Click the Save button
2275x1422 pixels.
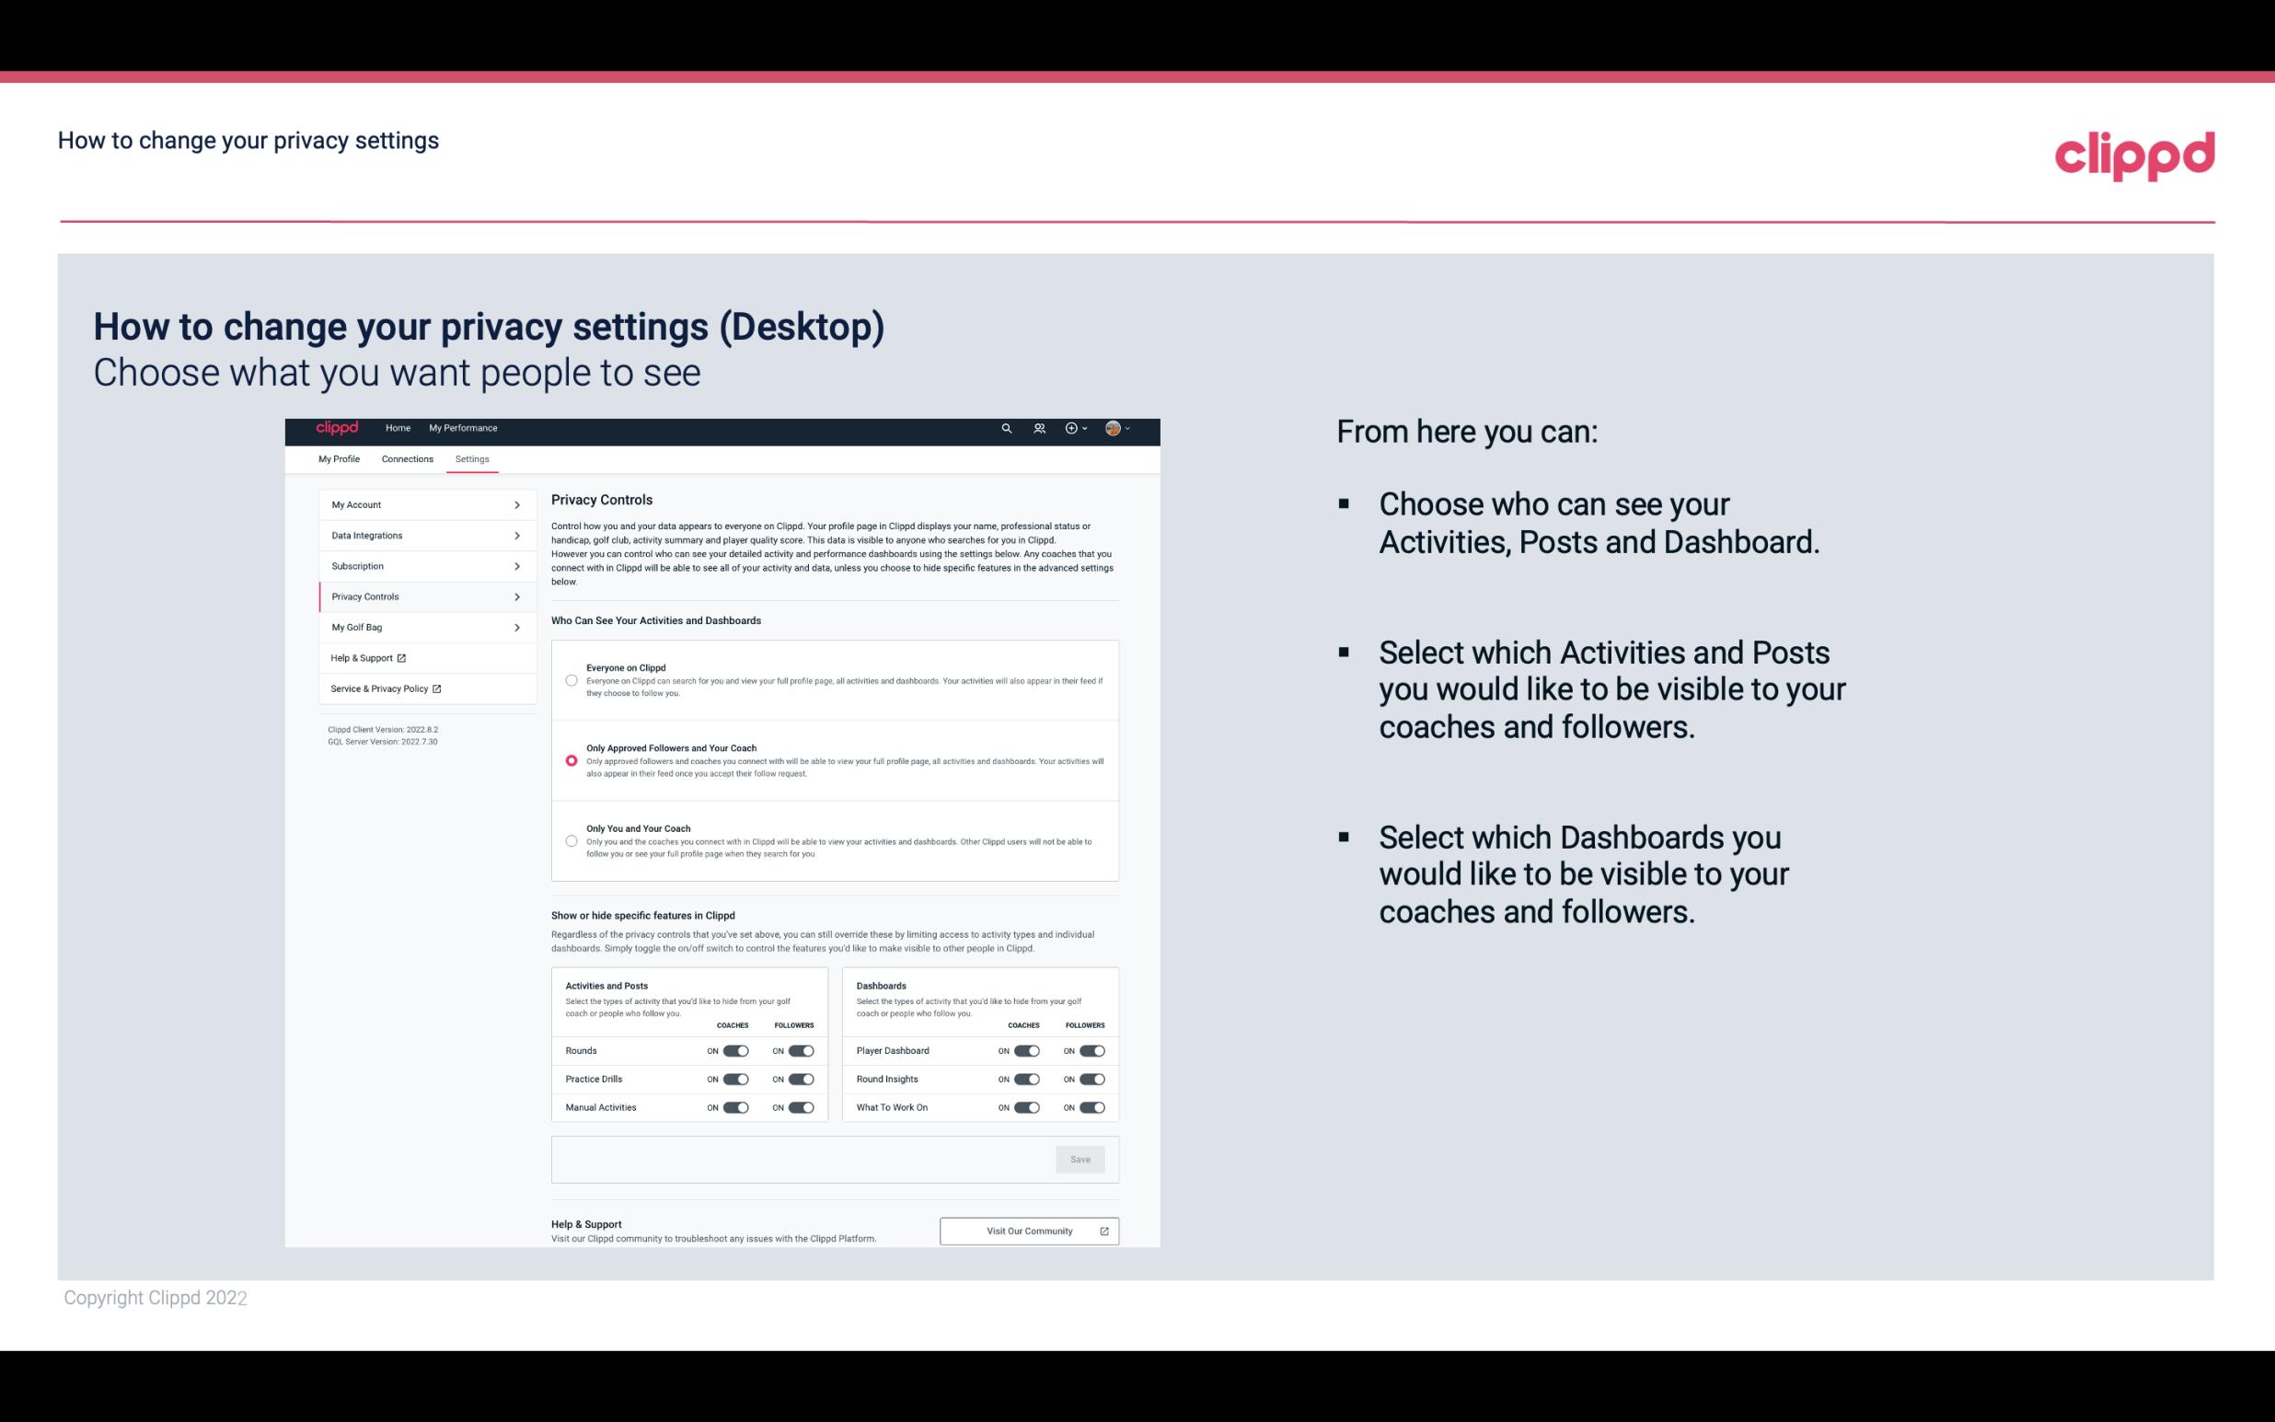(1081, 1158)
